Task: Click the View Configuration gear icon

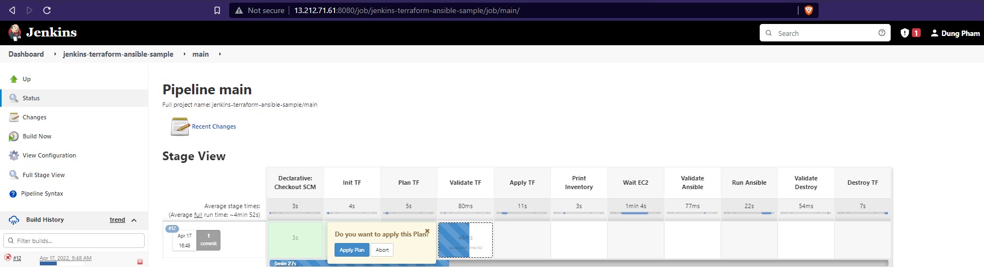Action: [x=14, y=155]
